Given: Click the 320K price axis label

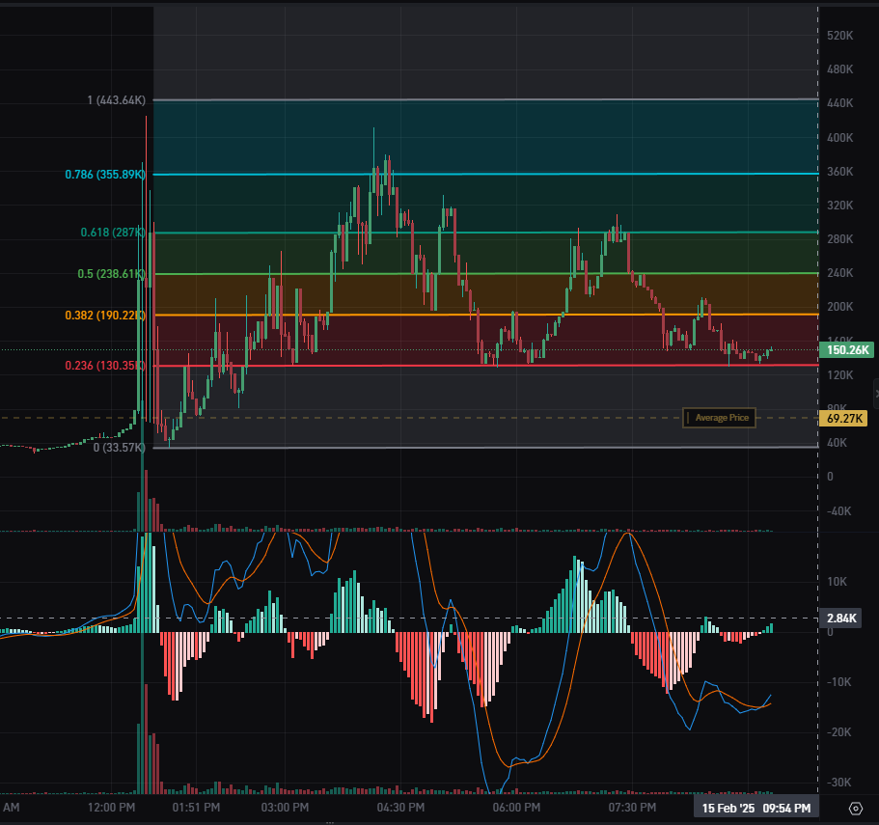Looking at the screenshot, I should point(839,206).
